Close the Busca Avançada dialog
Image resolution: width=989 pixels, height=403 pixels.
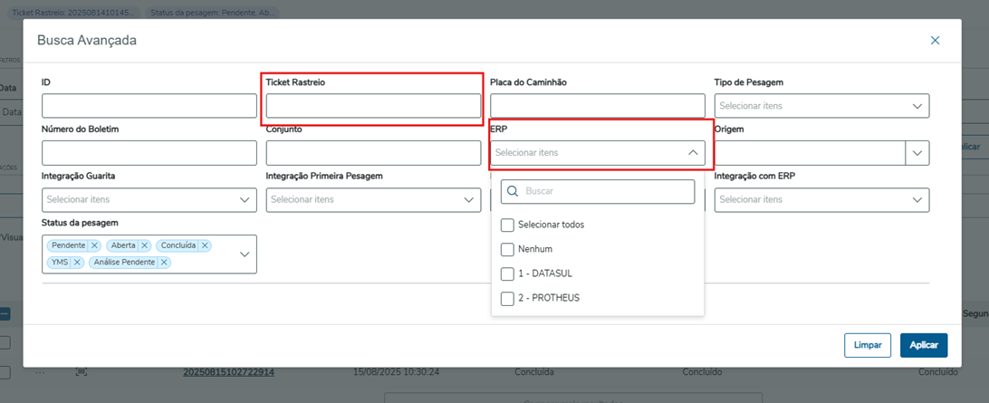935,41
